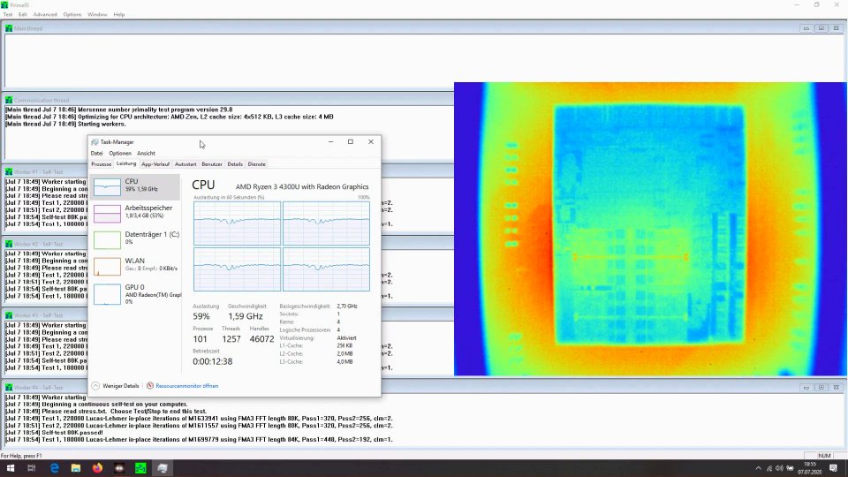The image size is (848, 477).
Task: Open Prime95's Edit menu
Action: (23, 15)
